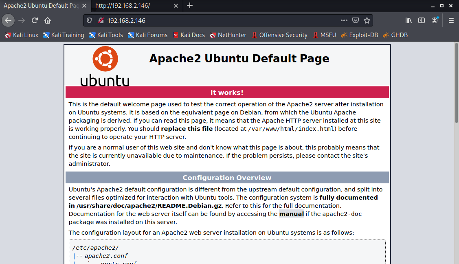The width and height of the screenshot is (459, 264).
Task: Open Kali Tools bookmark
Action: (106, 35)
